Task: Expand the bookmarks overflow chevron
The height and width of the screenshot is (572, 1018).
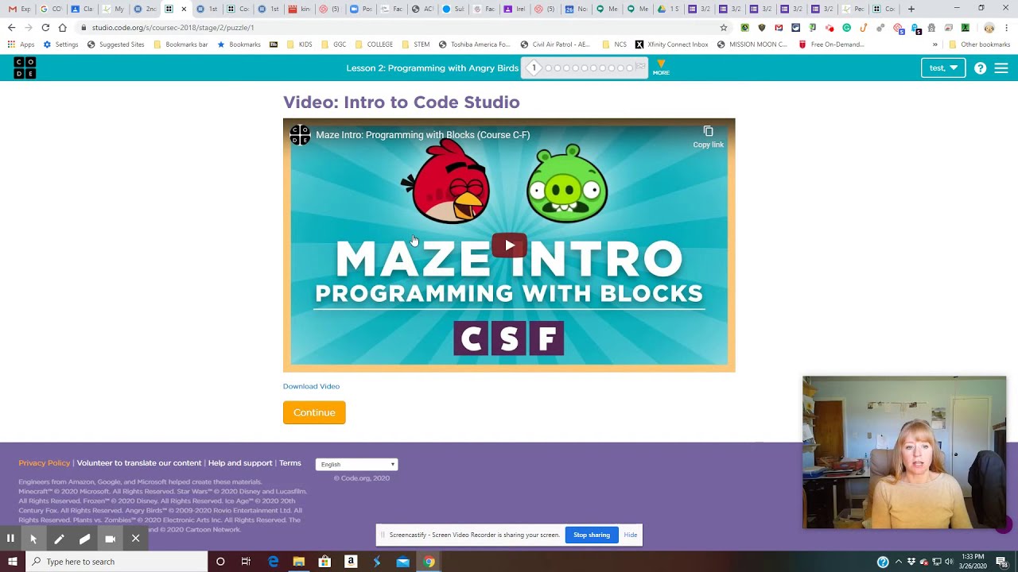Action: click(x=935, y=44)
